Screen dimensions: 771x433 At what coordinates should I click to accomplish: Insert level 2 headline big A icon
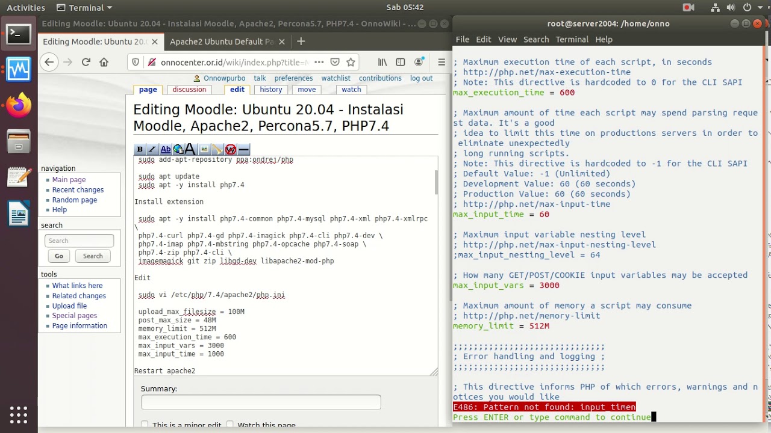190,149
